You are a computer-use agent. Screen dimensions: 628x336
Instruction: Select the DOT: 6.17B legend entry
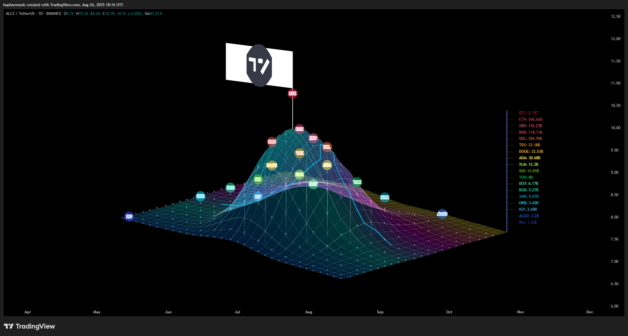[x=529, y=184]
